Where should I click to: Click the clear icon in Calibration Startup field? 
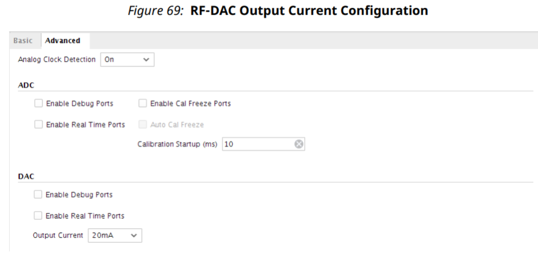point(298,145)
